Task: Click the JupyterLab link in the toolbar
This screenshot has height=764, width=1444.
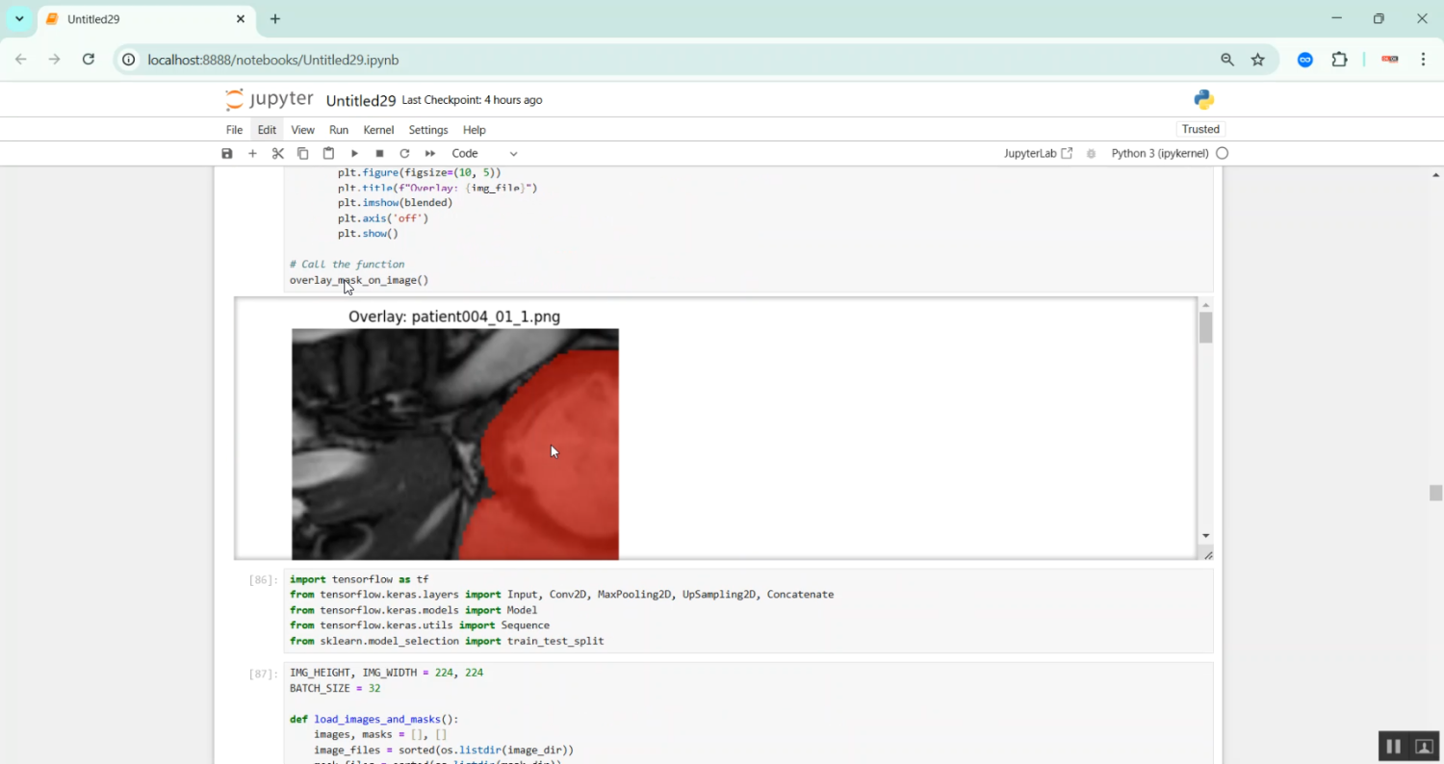Action: pos(1038,154)
